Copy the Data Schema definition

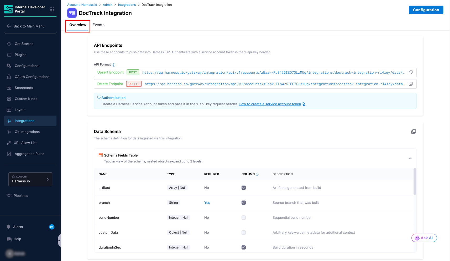414,132
